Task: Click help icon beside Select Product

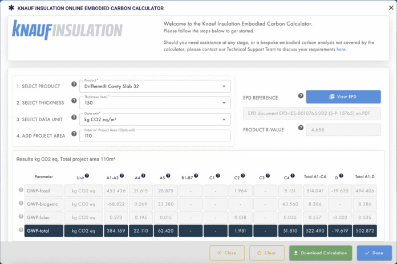Action: (x=74, y=84)
